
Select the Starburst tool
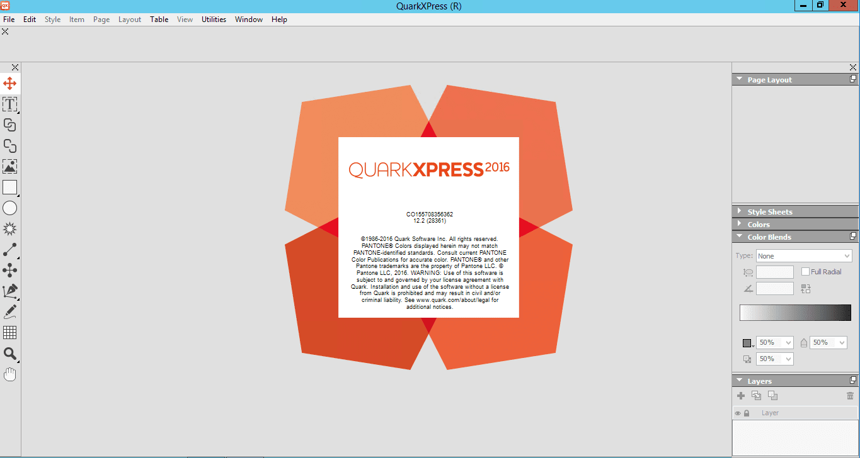pos(9,228)
